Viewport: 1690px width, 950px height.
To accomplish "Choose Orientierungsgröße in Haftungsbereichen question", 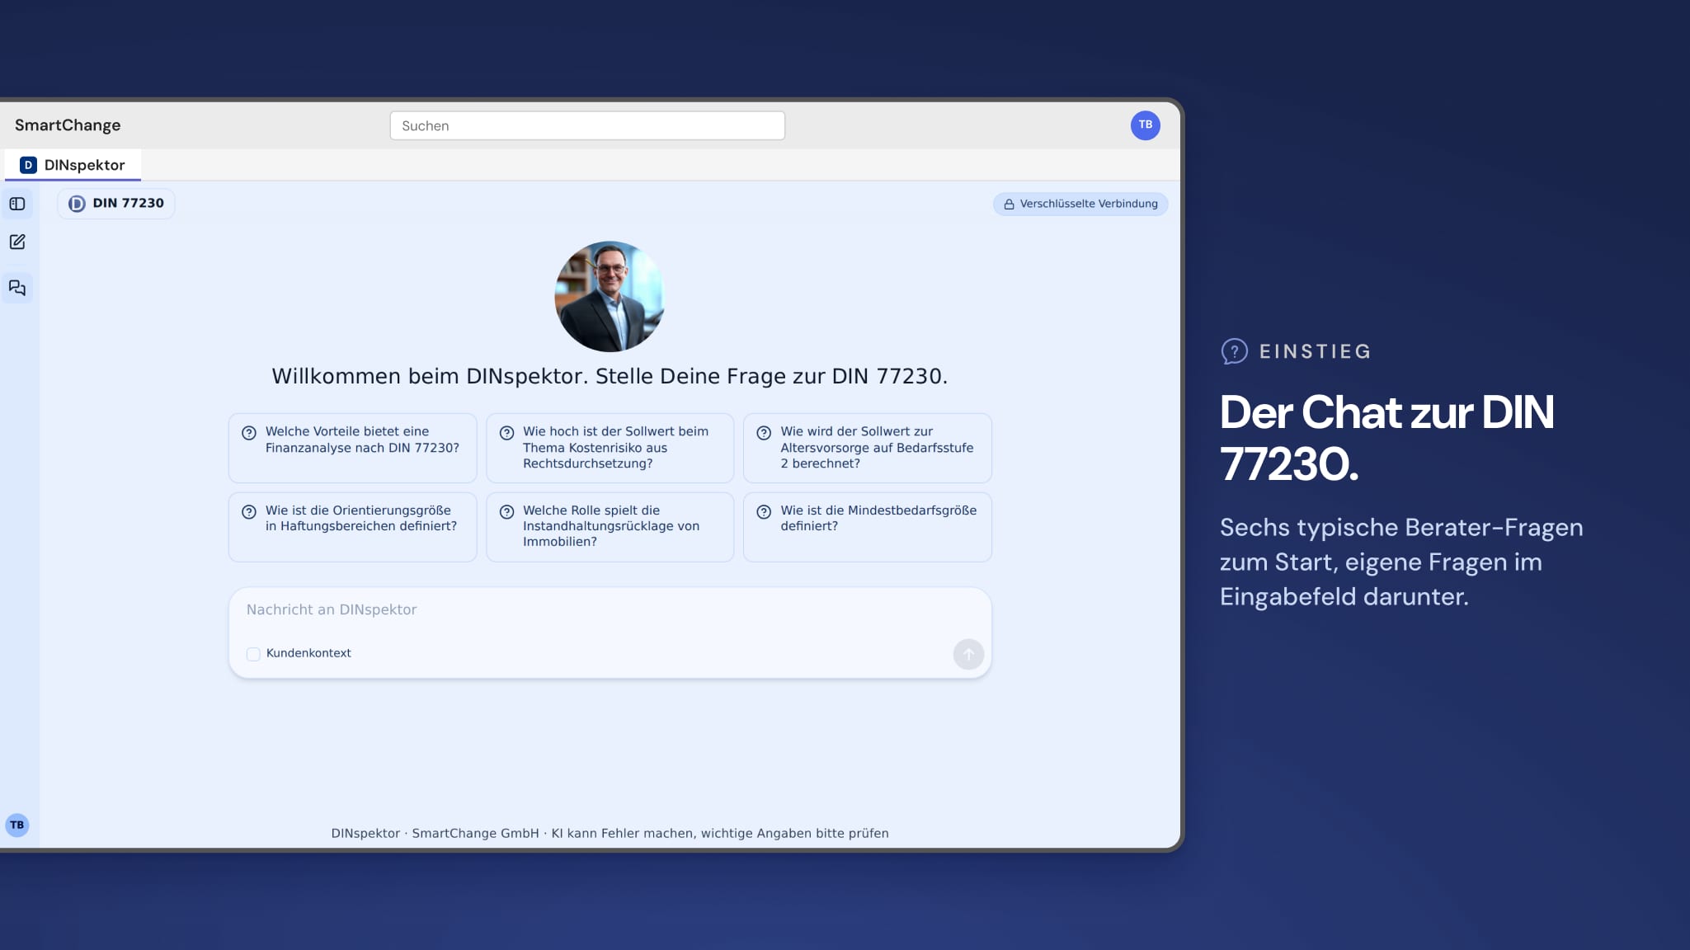I will 353,527.
